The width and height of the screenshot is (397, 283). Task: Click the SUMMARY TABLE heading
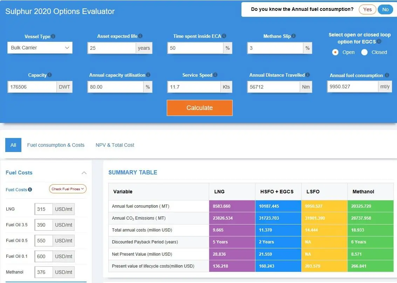133,172
